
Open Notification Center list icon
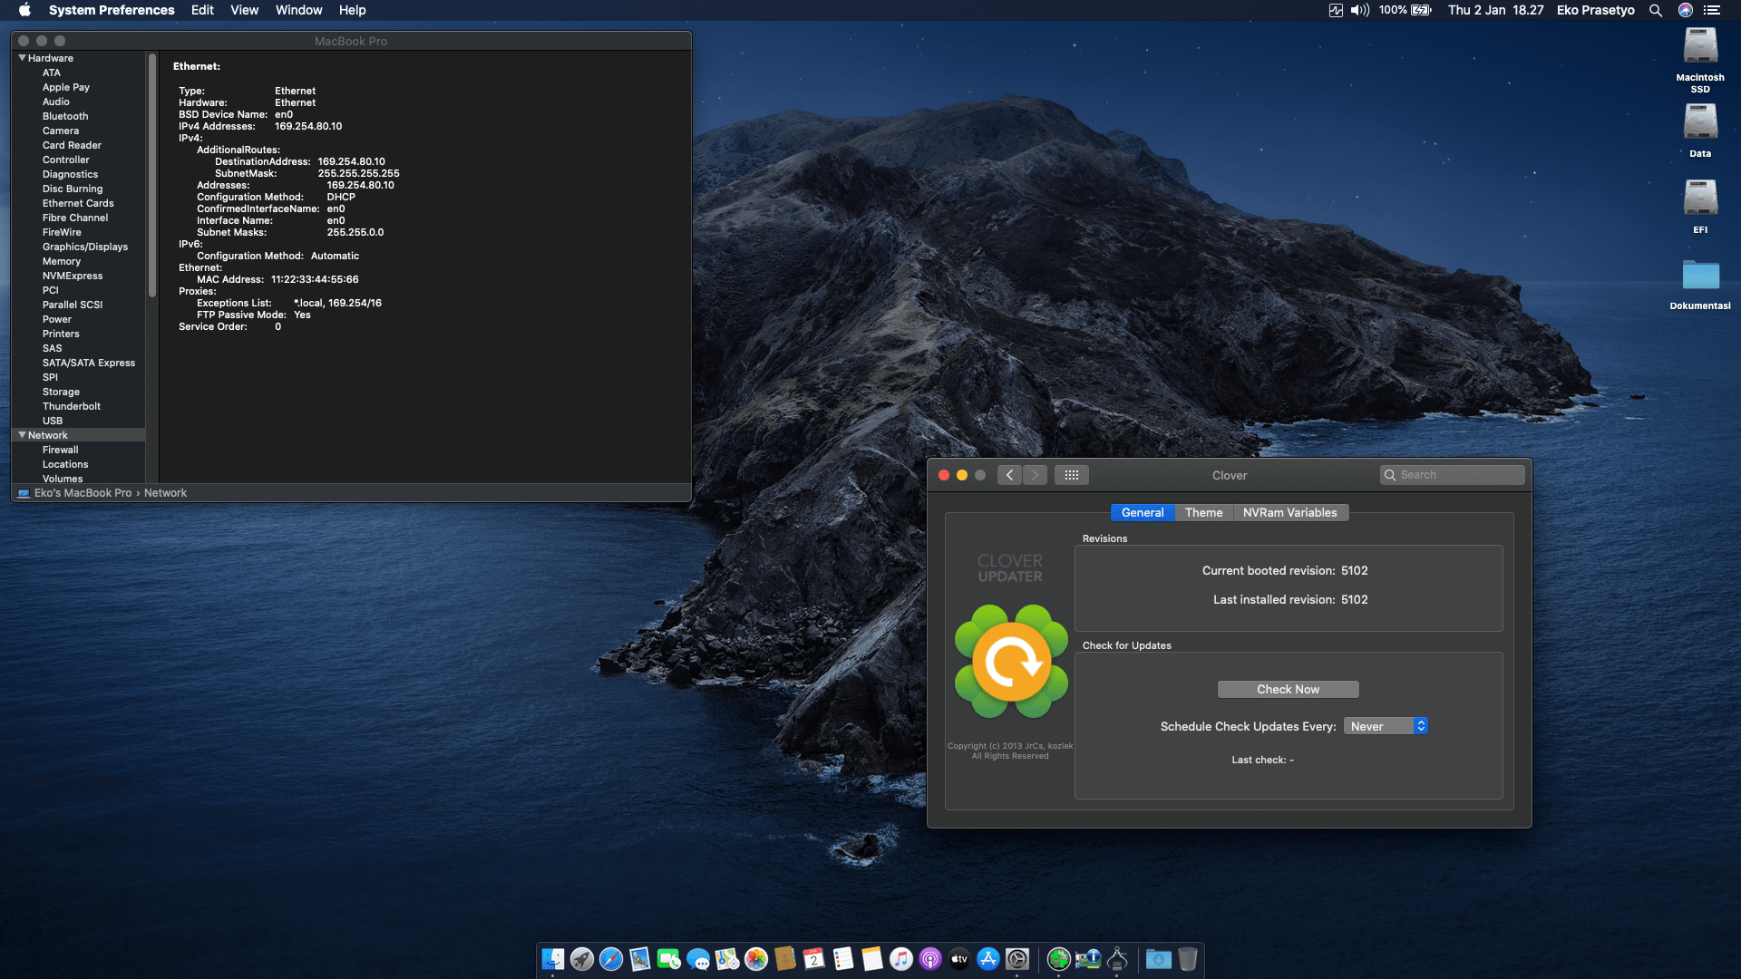(x=1712, y=10)
